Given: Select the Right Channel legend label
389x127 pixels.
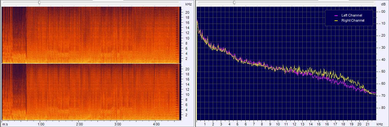Looking at the screenshot, I should 353,20.
